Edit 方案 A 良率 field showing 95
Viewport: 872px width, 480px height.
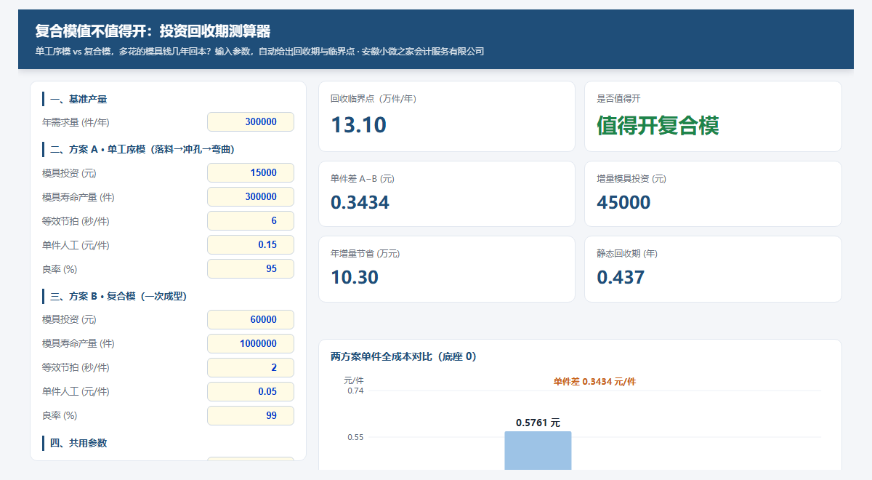[x=251, y=269]
